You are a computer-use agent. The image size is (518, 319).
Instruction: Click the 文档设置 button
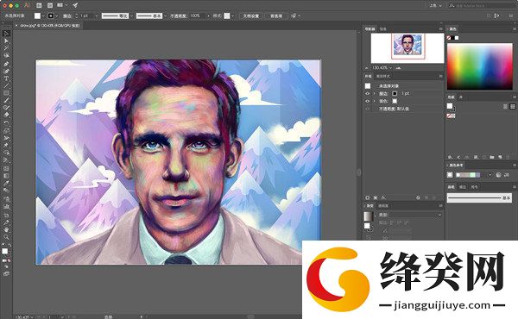coord(251,16)
